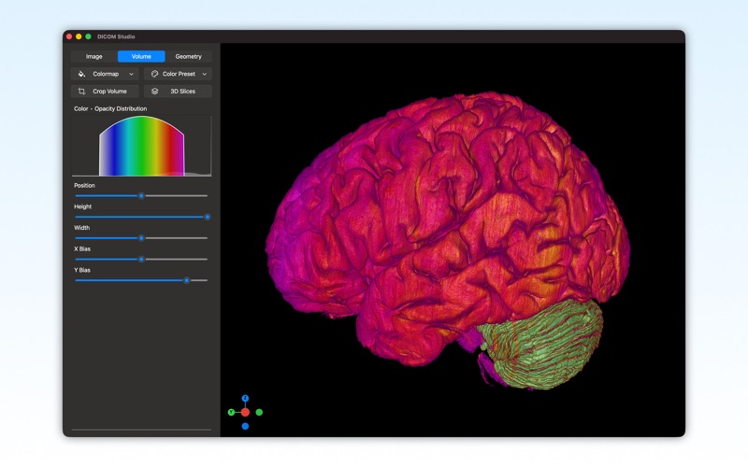Click the palette Color Preset icon
748x467 pixels.
[x=154, y=74]
